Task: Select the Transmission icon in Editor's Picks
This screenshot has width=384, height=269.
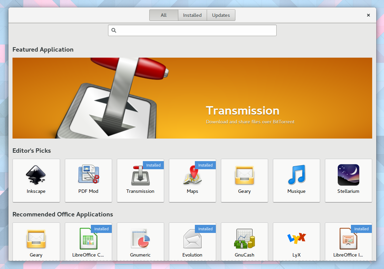Action: 140,175
